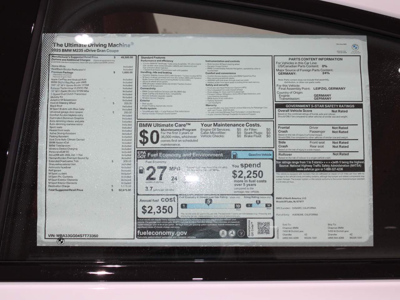Click the Handling, ride and braking heading
400x300 pixels.
[x=156, y=72]
